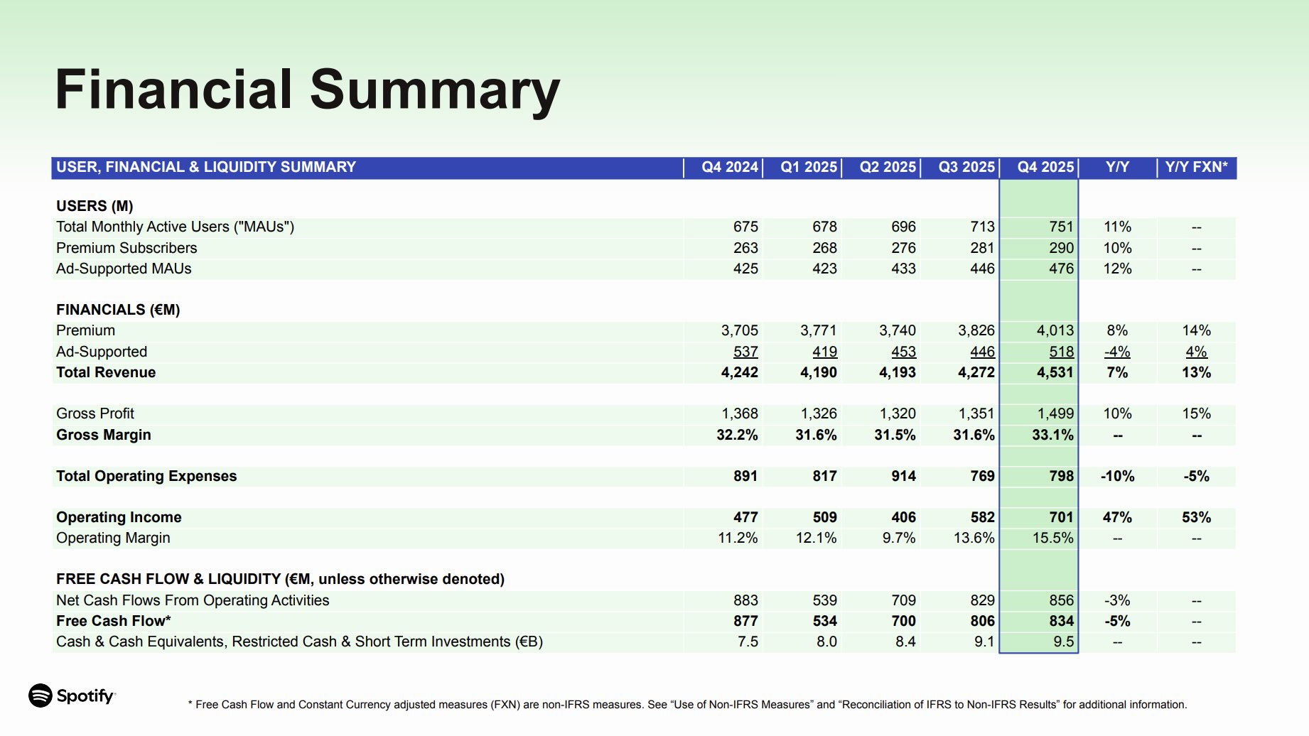This screenshot has width=1309, height=736.
Task: Click the Y/Y FXN asterisk header
Action: (x=1197, y=167)
